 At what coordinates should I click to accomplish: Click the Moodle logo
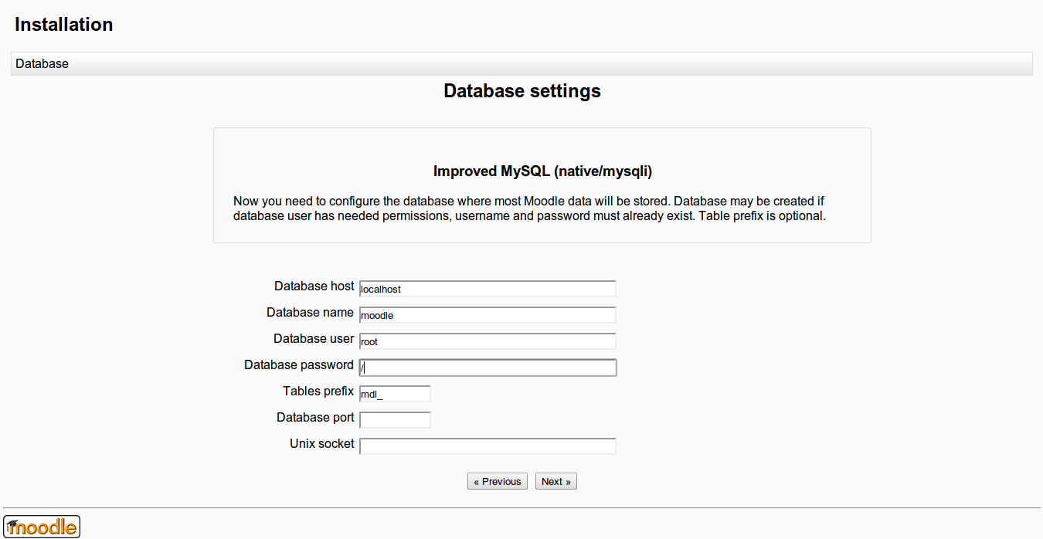[42, 527]
